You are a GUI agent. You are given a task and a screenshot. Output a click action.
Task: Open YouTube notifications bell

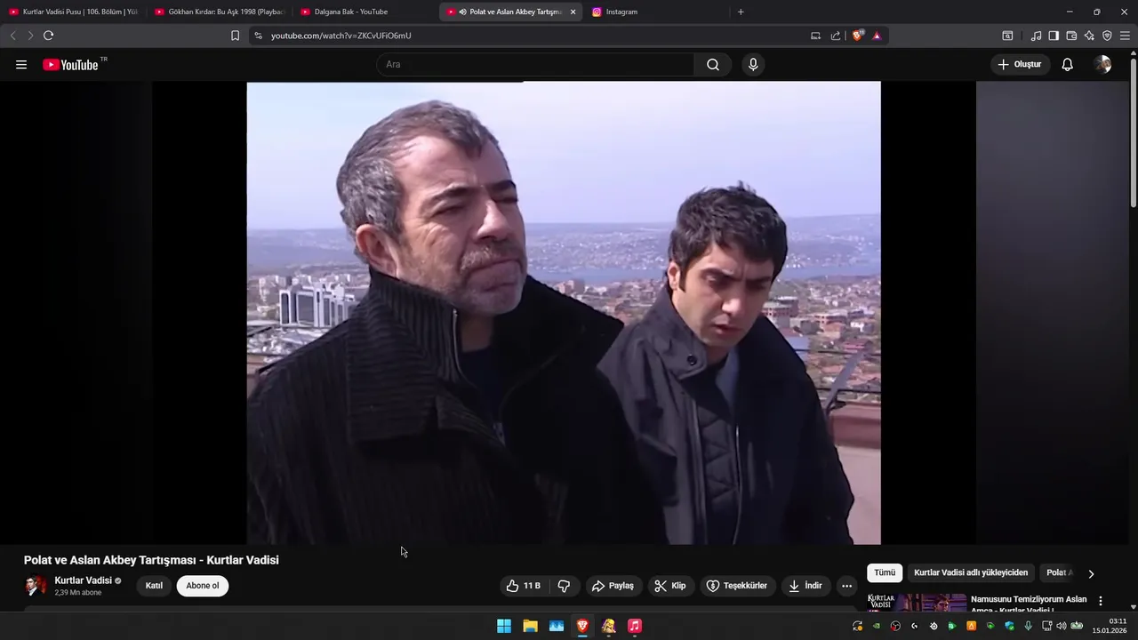pyautogui.click(x=1068, y=64)
